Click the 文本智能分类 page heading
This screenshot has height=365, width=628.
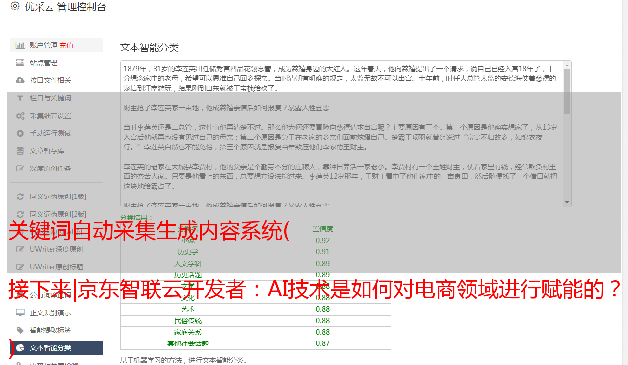pyautogui.click(x=150, y=48)
